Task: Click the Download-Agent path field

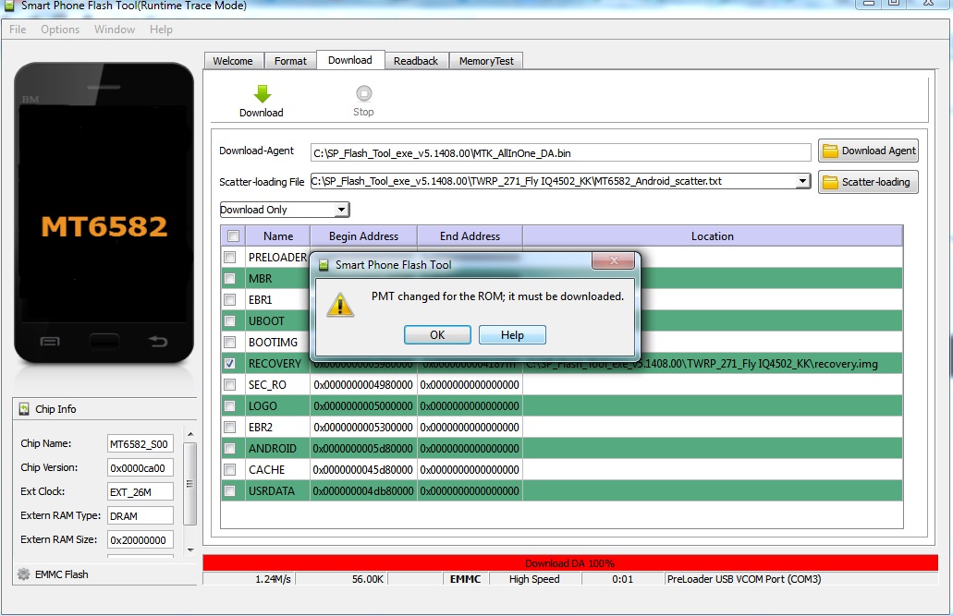Action: [560, 153]
